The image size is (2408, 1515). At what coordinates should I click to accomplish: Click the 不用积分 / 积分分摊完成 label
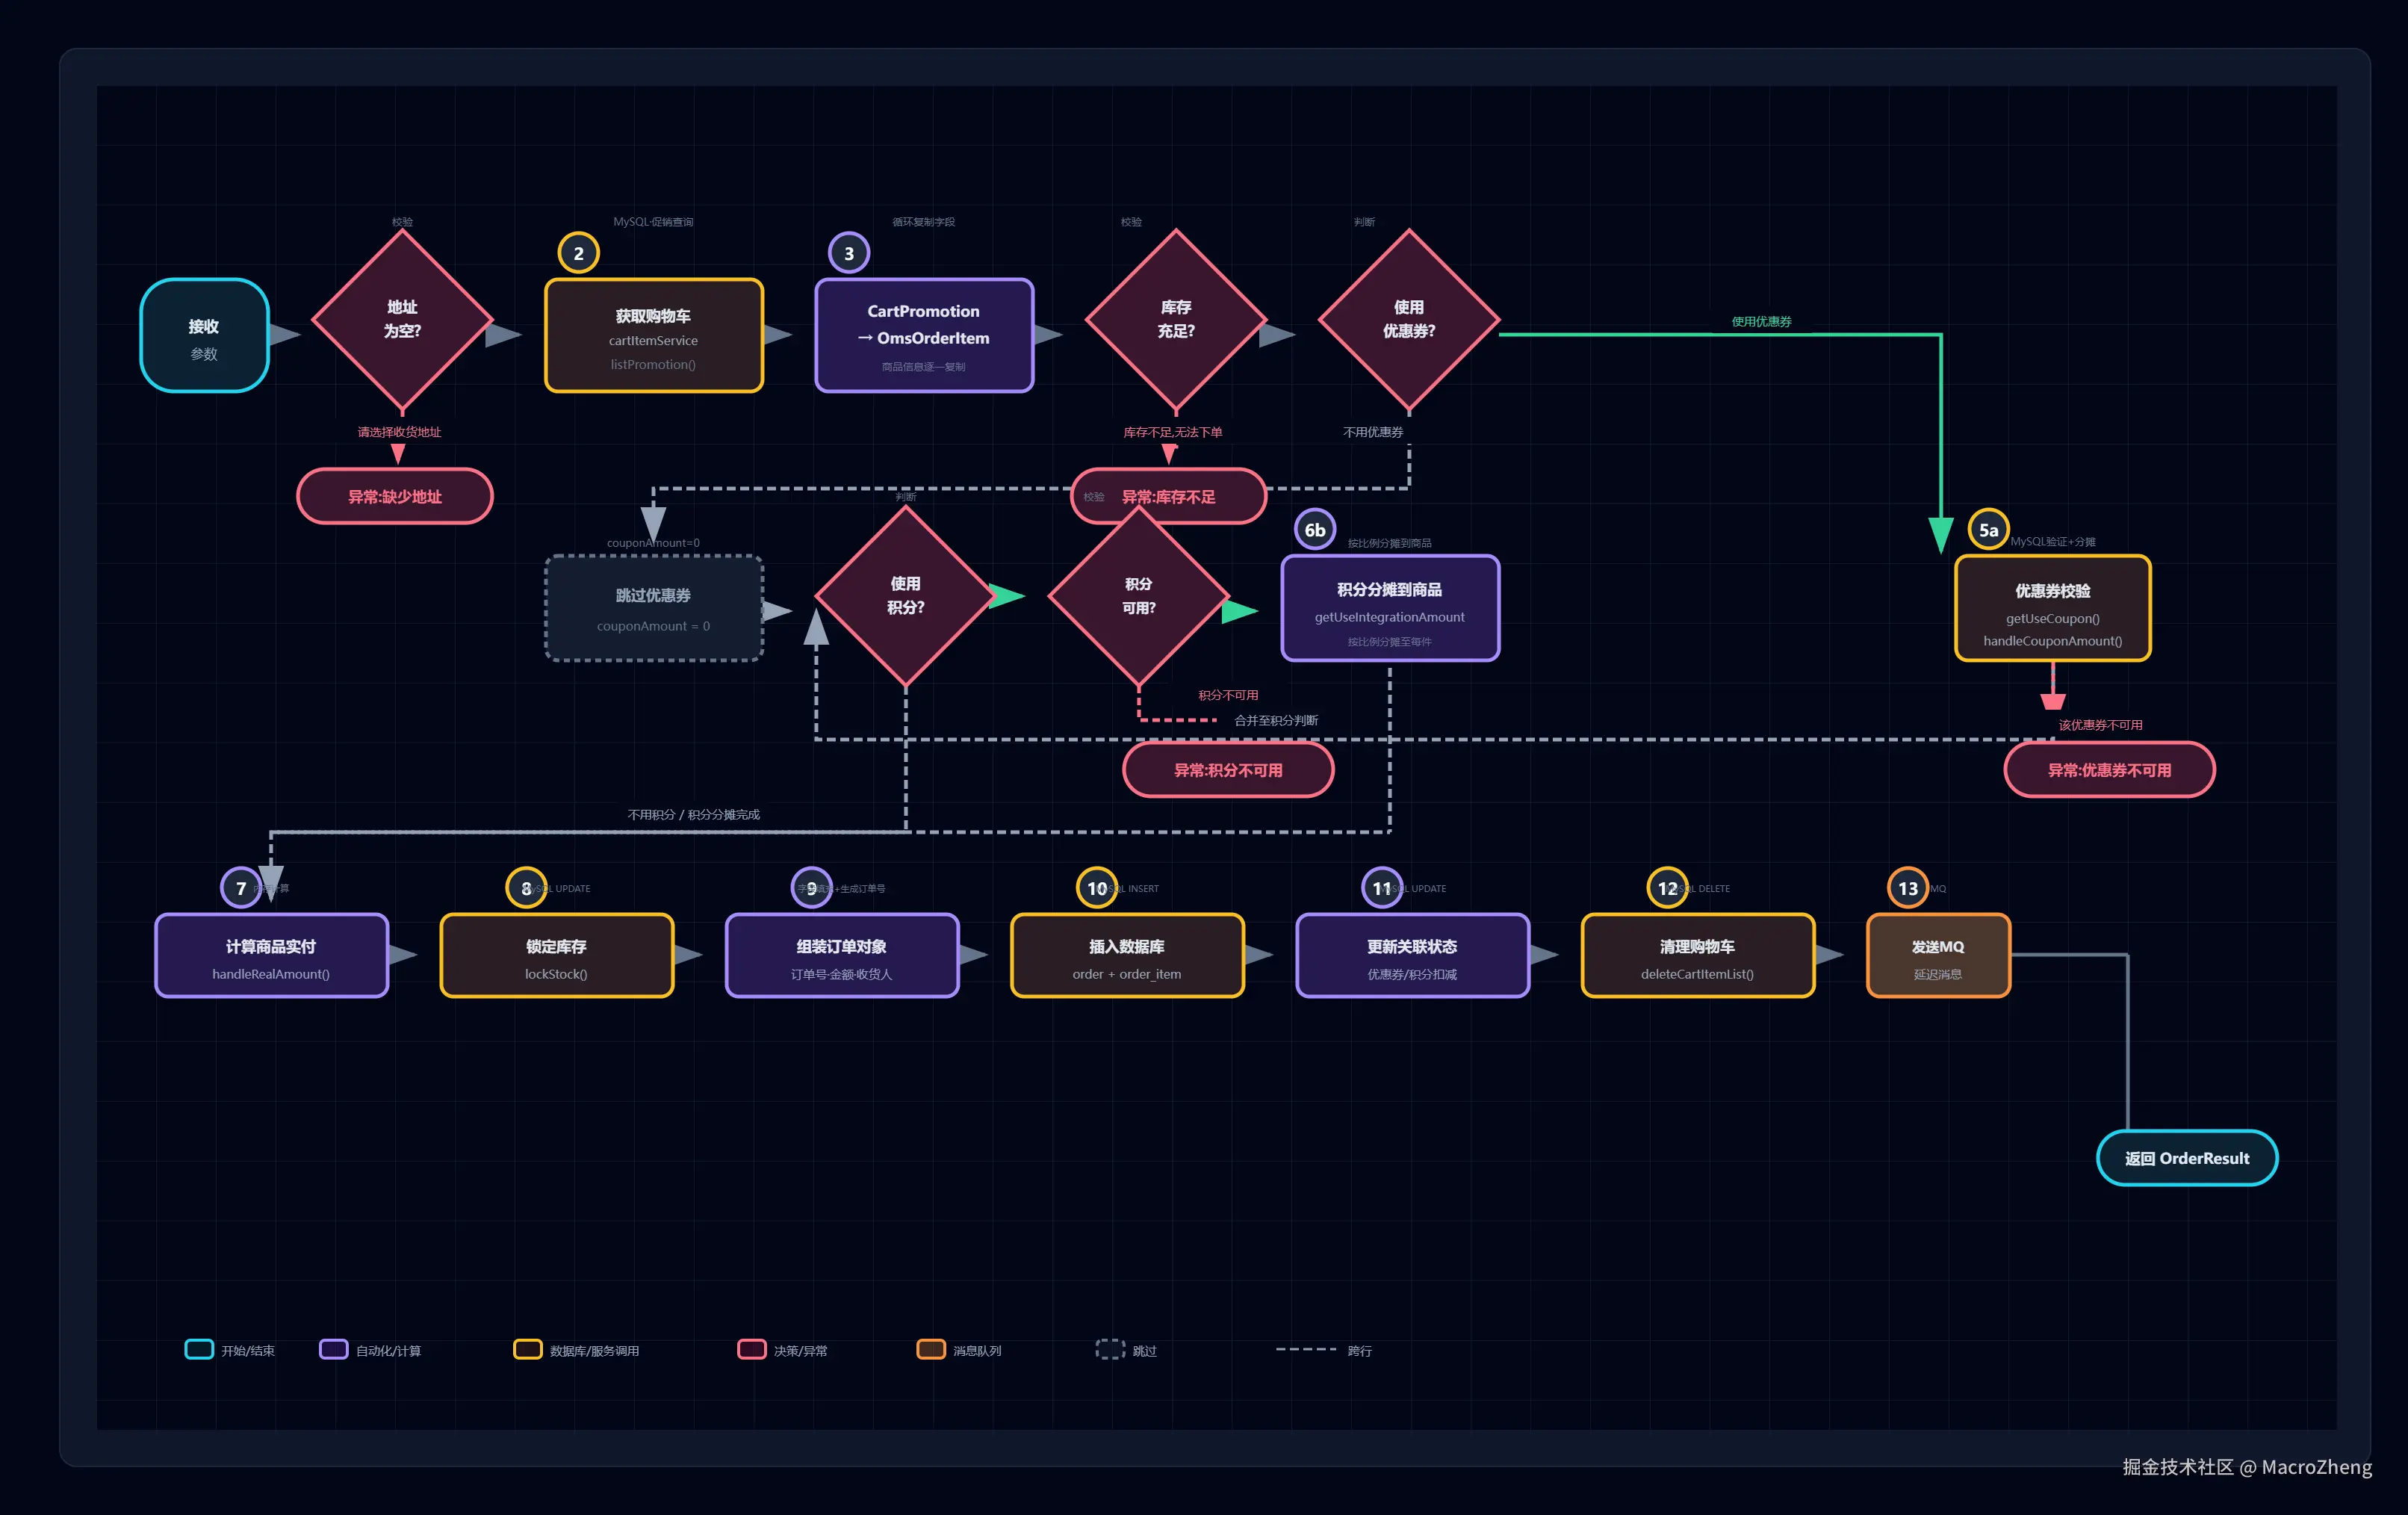[693, 814]
